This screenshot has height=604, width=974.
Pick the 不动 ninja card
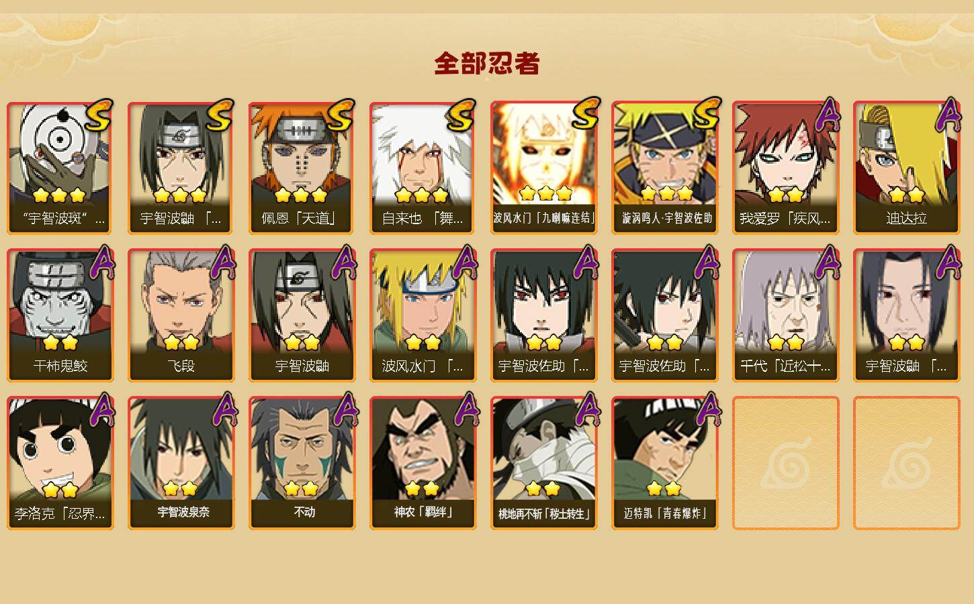click(x=302, y=463)
